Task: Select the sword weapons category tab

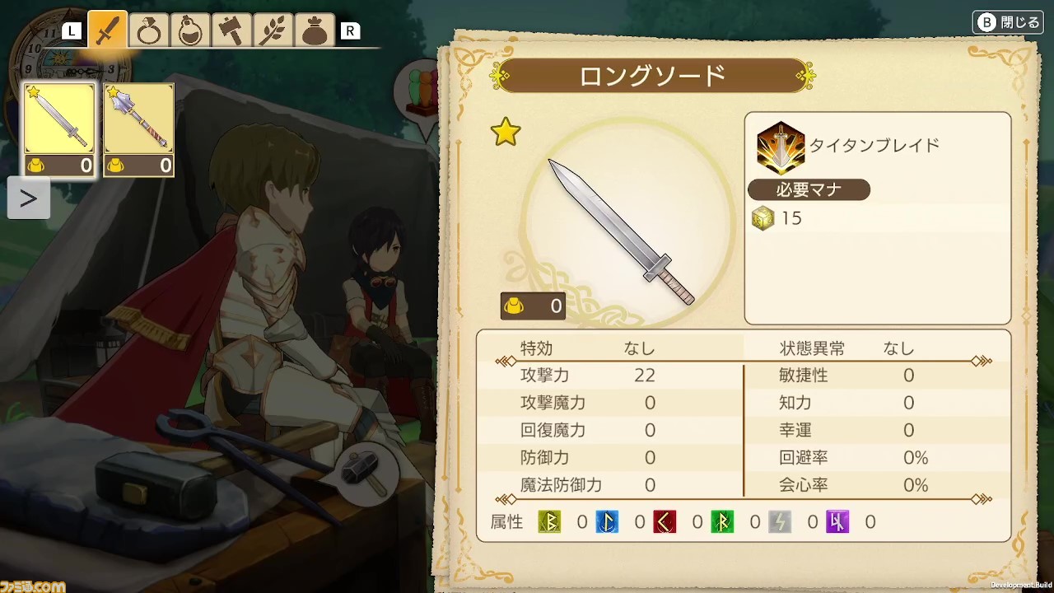Action: pyautogui.click(x=108, y=30)
